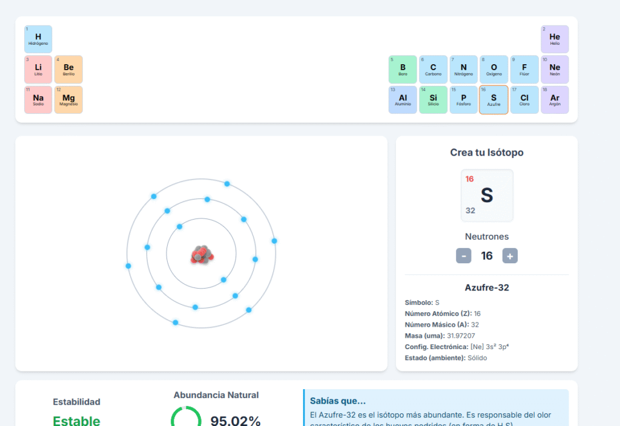The image size is (620, 426).
Task: Click the highlighted Azufre element tile
Action: coord(494,100)
